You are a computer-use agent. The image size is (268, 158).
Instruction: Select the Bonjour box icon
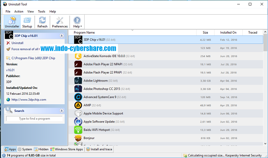78,138
